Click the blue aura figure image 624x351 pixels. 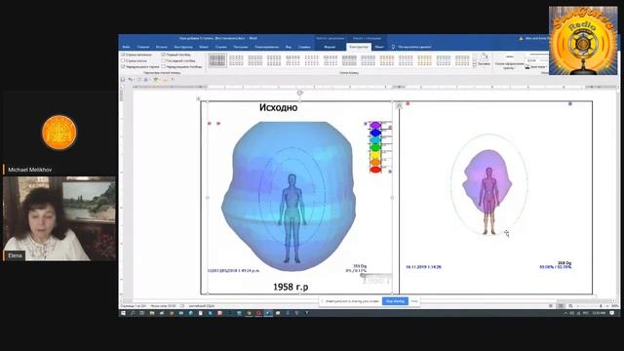point(289,196)
